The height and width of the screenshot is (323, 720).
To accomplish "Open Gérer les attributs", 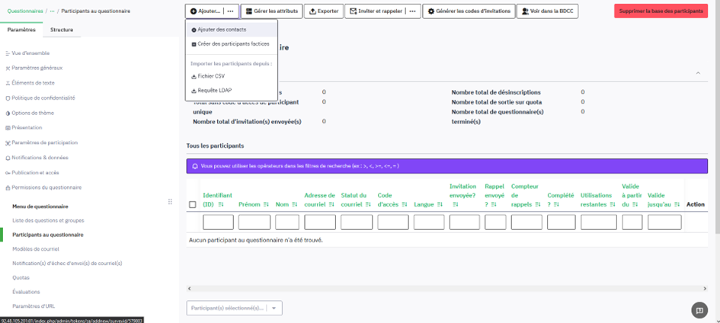I will click(x=271, y=11).
